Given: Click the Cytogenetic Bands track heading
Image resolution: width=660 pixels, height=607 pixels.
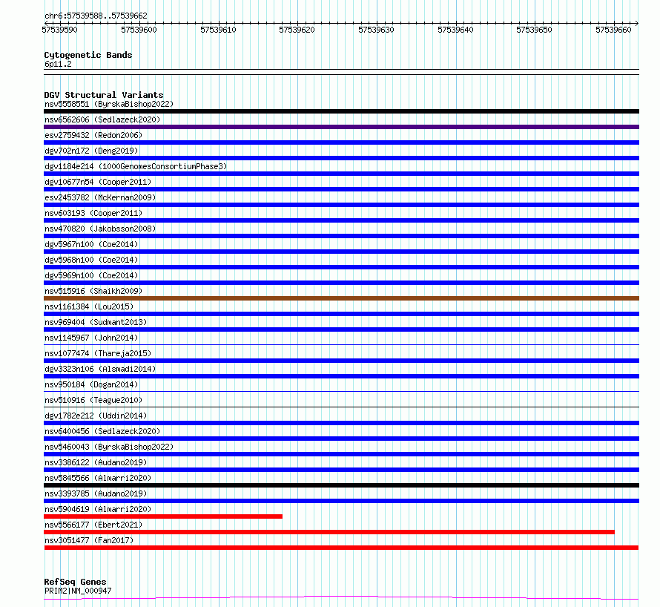Looking at the screenshot, I should pyautogui.click(x=88, y=55).
